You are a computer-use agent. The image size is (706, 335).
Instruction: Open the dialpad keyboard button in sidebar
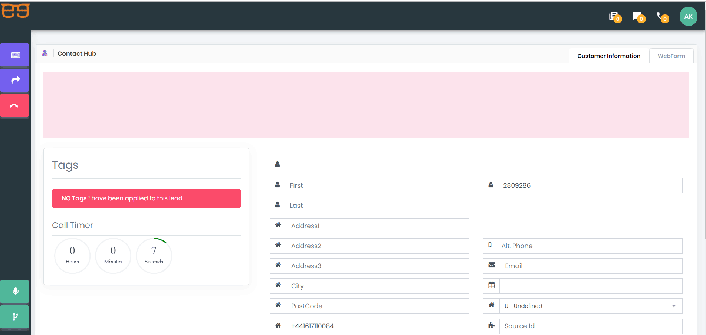15,55
